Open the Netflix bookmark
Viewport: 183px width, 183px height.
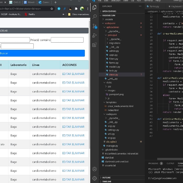(30, 14)
